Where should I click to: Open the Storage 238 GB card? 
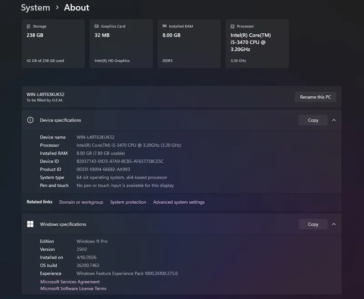pyautogui.click(x=53, y=44)
